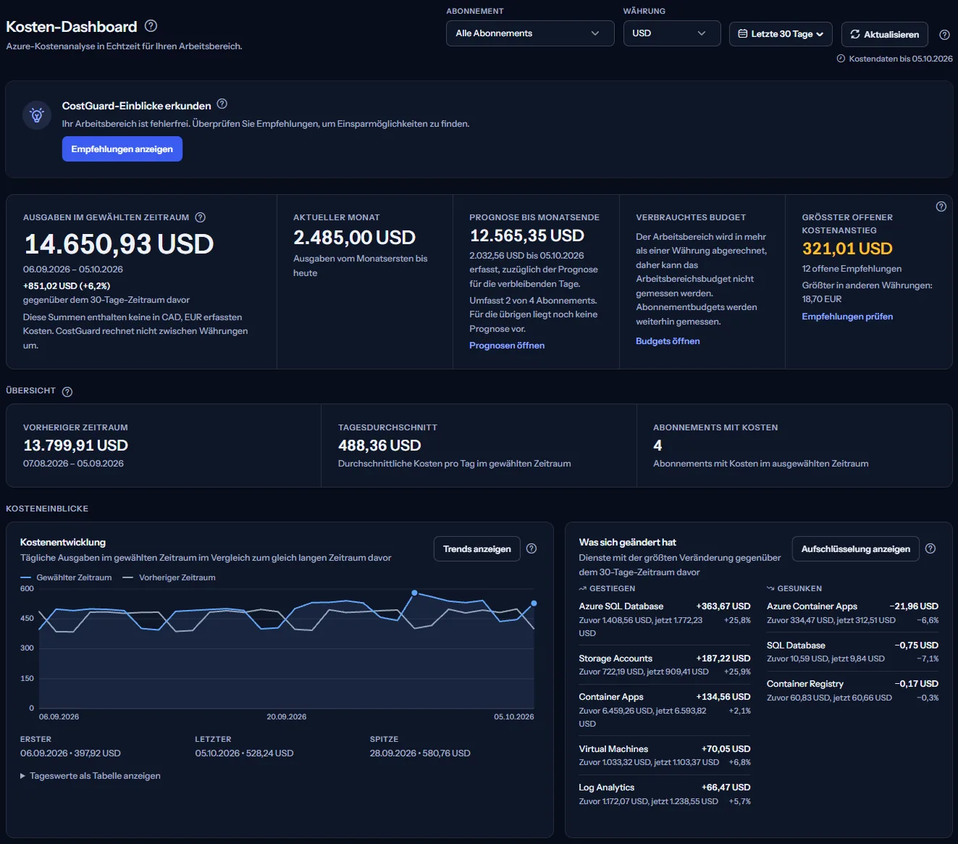Expand Tageswerte als Tabelle anzeigen

point(91,776)
